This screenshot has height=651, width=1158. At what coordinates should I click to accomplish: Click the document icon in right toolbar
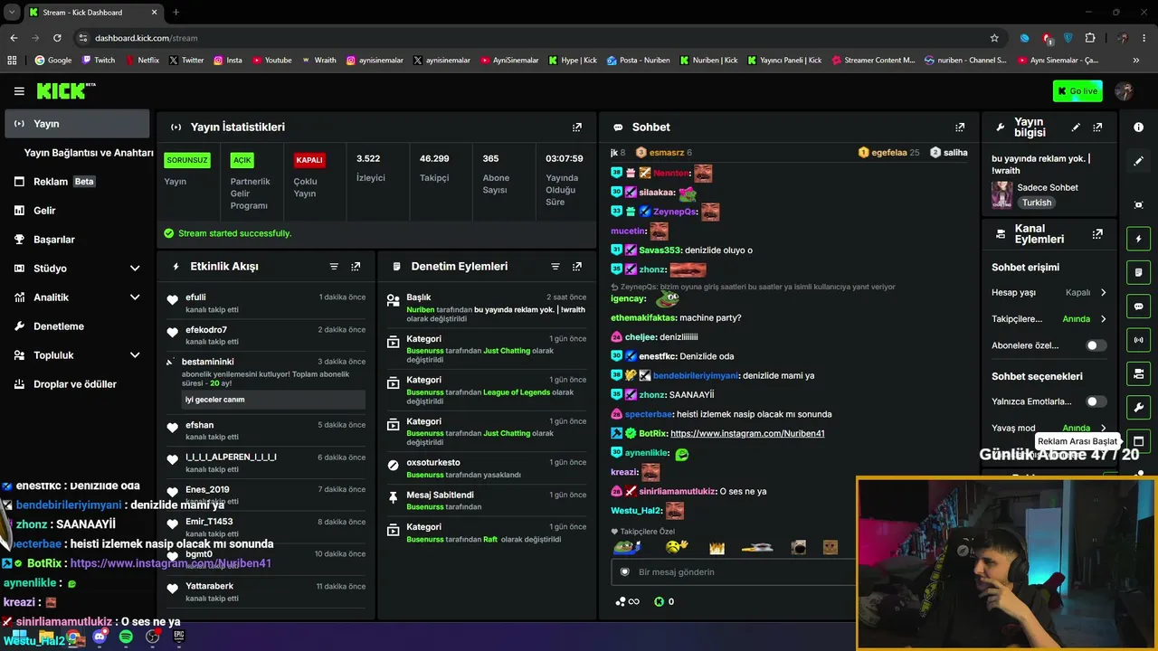tap(1138, 272)
